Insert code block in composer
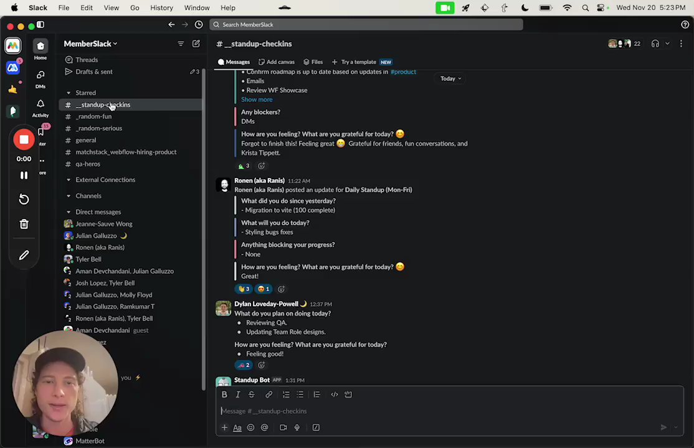 (x=348, y=394)
